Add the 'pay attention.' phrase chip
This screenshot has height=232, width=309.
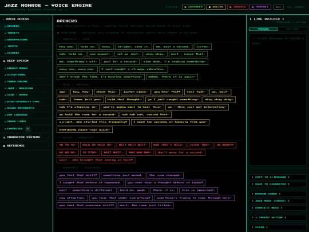72,198
